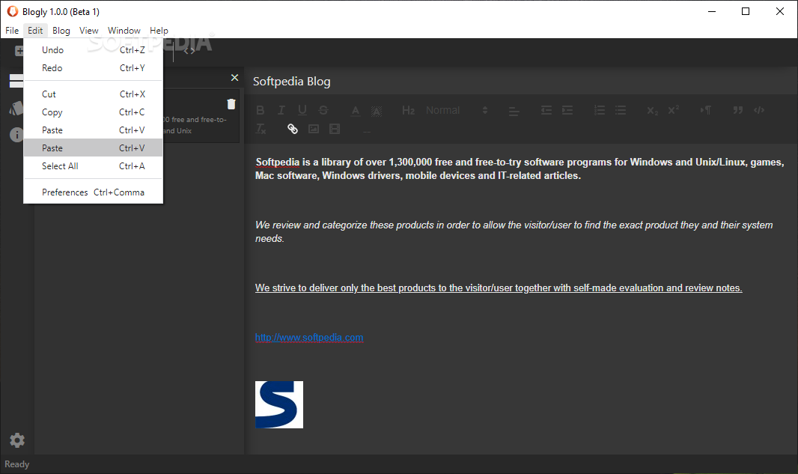Open the File menu

pos(12,31)
